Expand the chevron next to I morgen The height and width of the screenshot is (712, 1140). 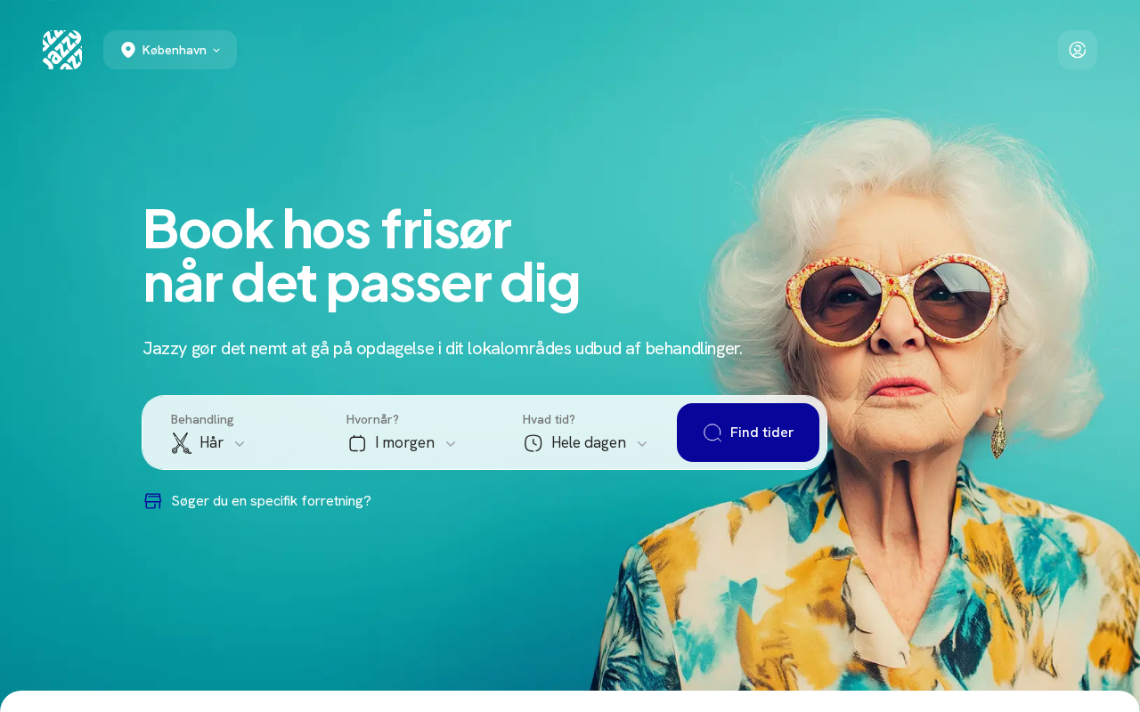(451, 443)
